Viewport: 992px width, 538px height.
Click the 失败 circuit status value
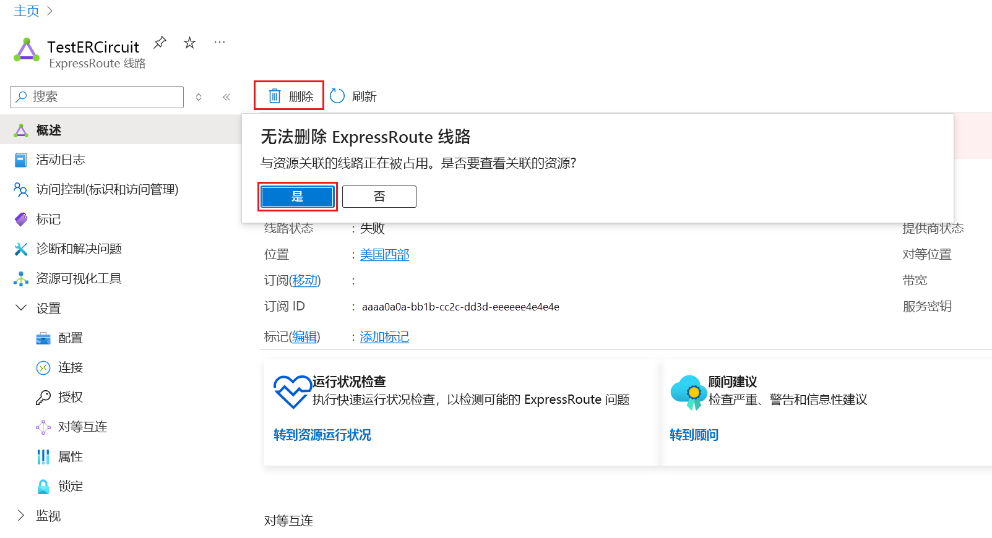[x=373, y=229]
